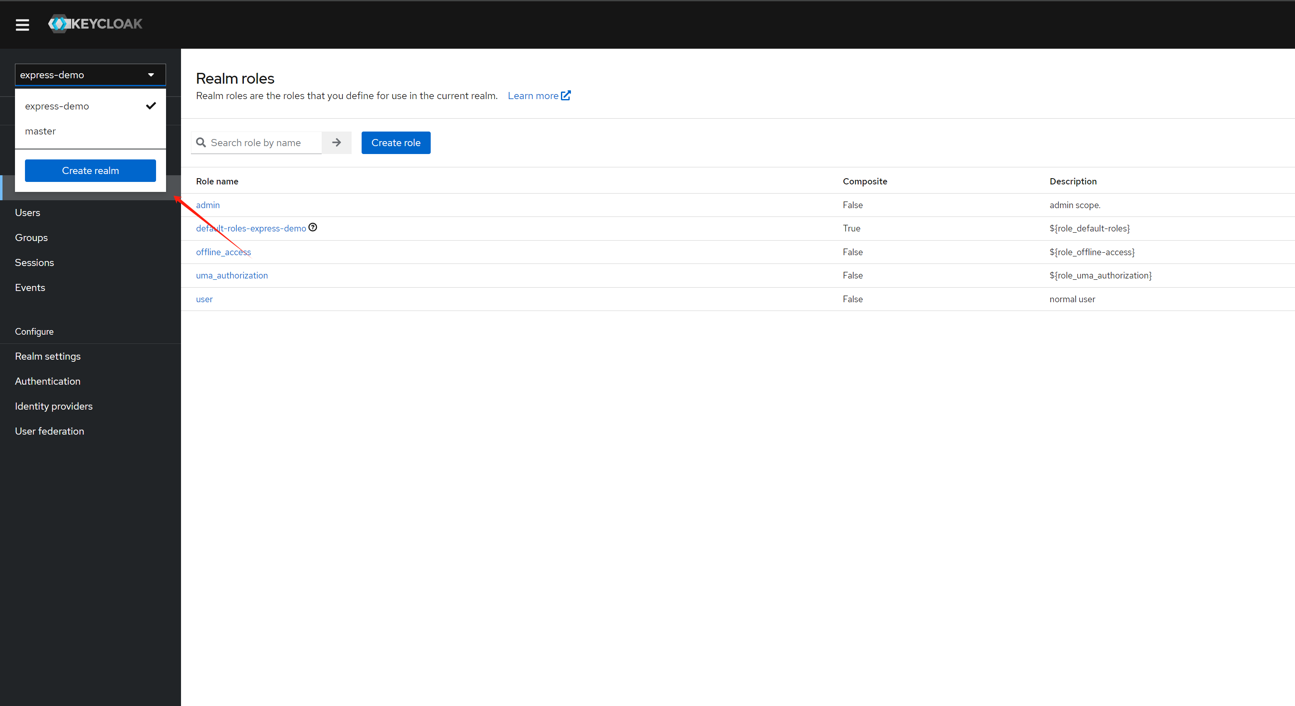This screenshot has height=706, width=1295.
Task: Click help icon beside default-roles-express-demo
Action: coord(313,227)
